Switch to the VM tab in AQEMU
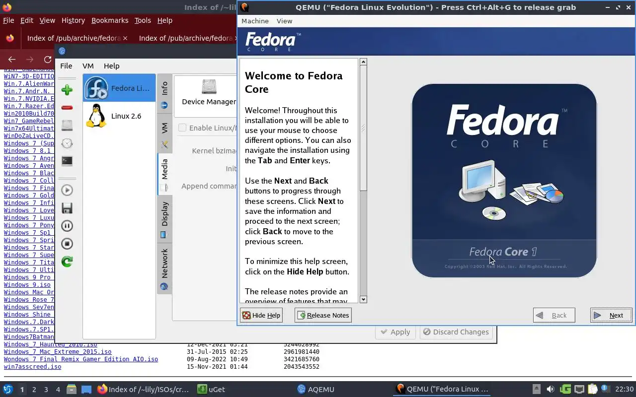This screenshot has width=636, height=397. (164, 134)
